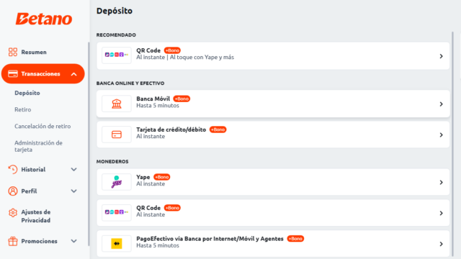Viewport: 461px width, 259px height.
Task: Open Administración de tarjeta link
Action: click(38, 146)
